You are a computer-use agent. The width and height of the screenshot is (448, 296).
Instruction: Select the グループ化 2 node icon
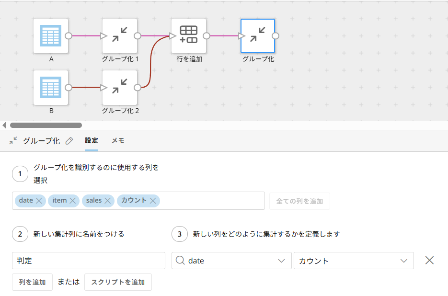(120, 88)
